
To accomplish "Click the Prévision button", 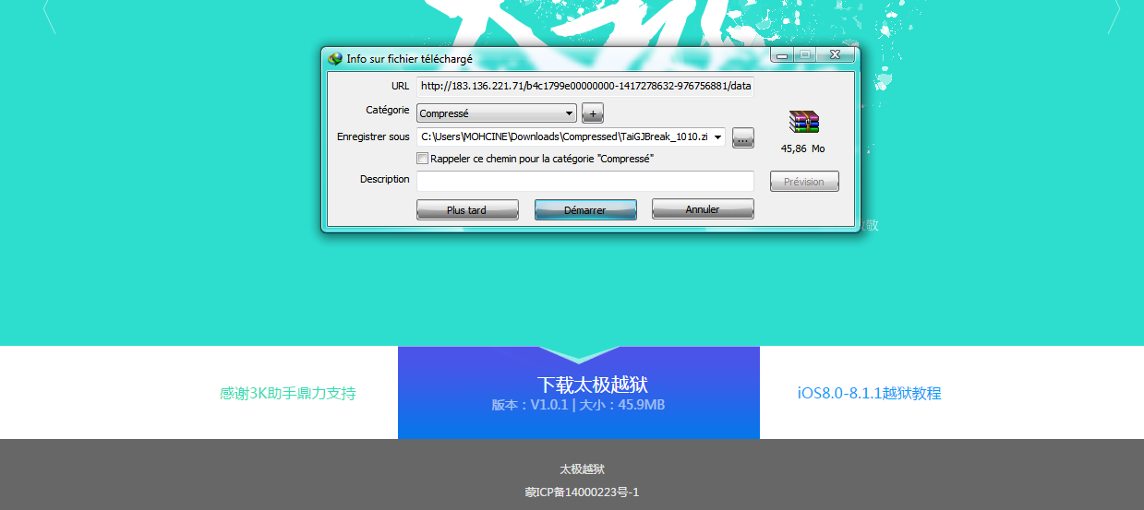I will pyautogui.click(x=804, y=182).
